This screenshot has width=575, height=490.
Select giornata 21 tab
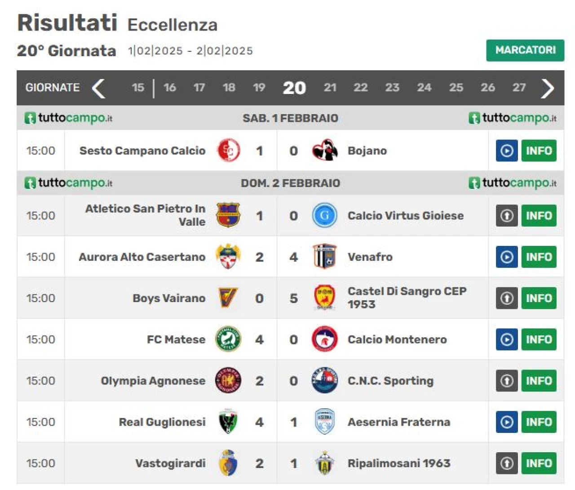[330, 88]
